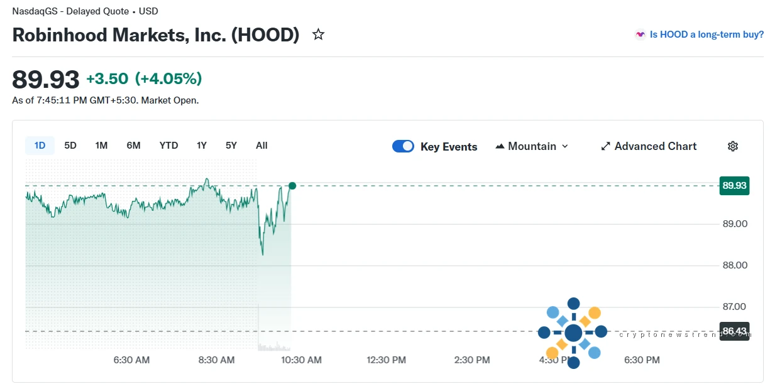The image size is (770, 384).
Task: Click the mountain chart type icon
Action: 500,146
